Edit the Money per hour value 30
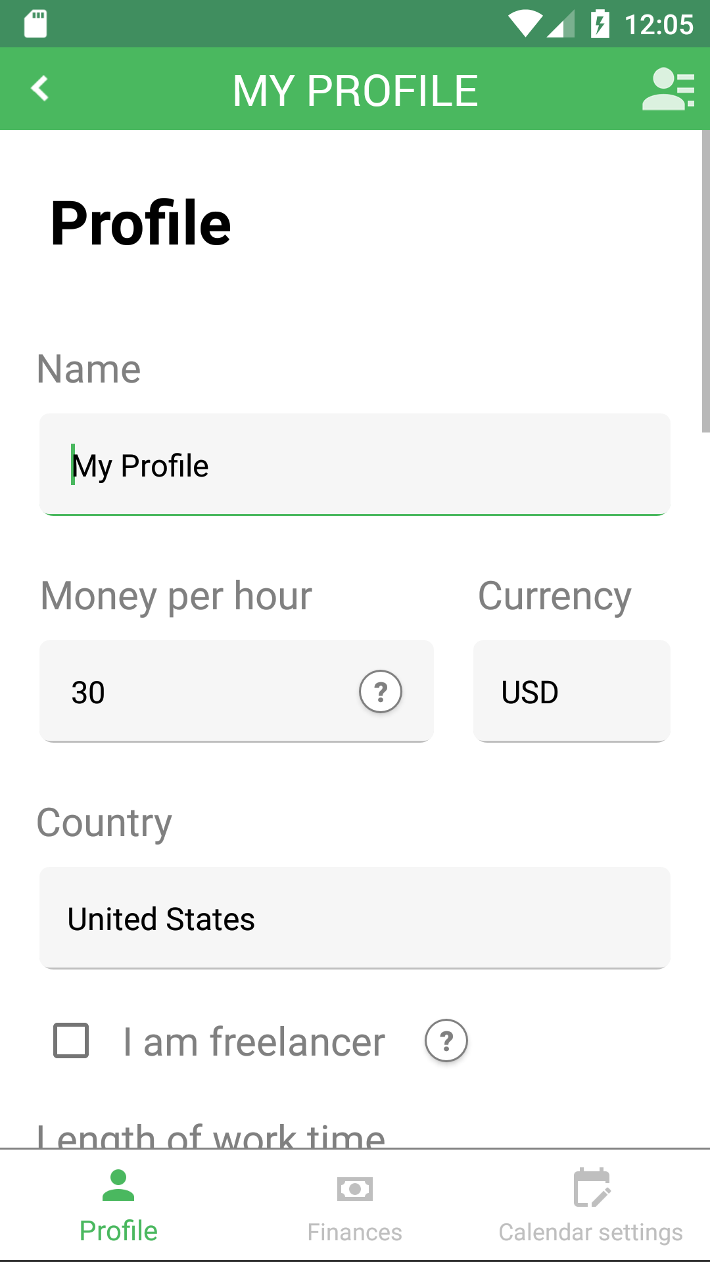This screenshot has height=1262, width=710. click(x=197, y=692)
